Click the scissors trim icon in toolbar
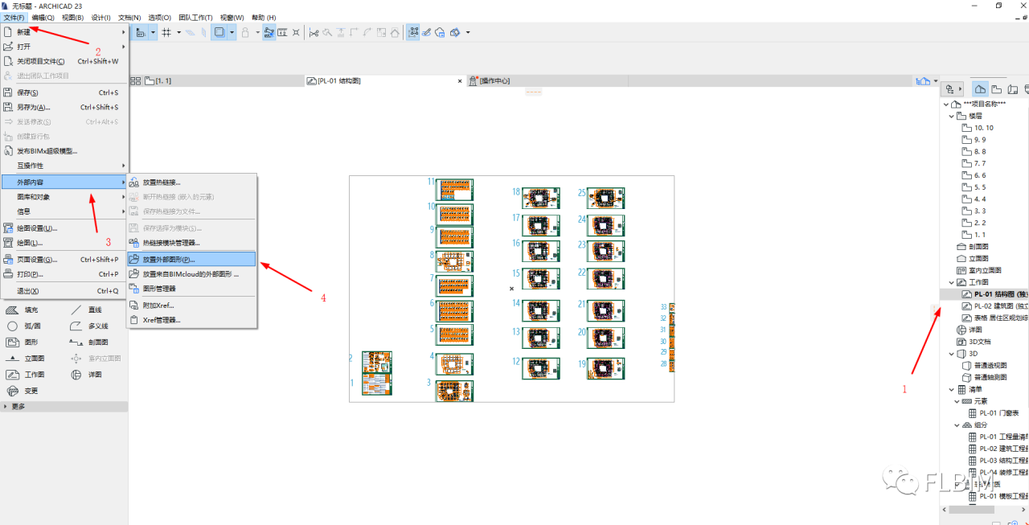Screen dimensions: 1029x525 (314, 32)
